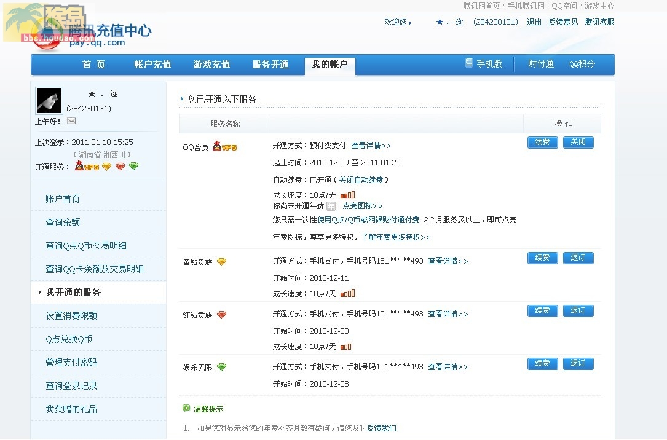Screen dimensions: 667x440
Task: Click the growth level bars in 红钻贵族 row
Action: pyautogui.click(x=346, y=347)
